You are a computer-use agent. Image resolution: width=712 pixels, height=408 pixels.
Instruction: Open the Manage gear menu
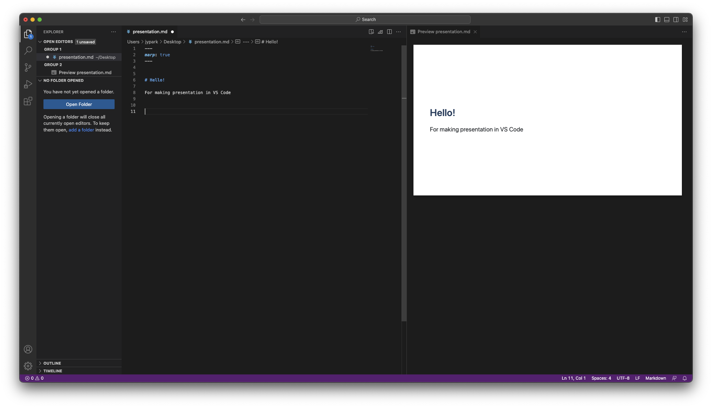tap(28, 366)
